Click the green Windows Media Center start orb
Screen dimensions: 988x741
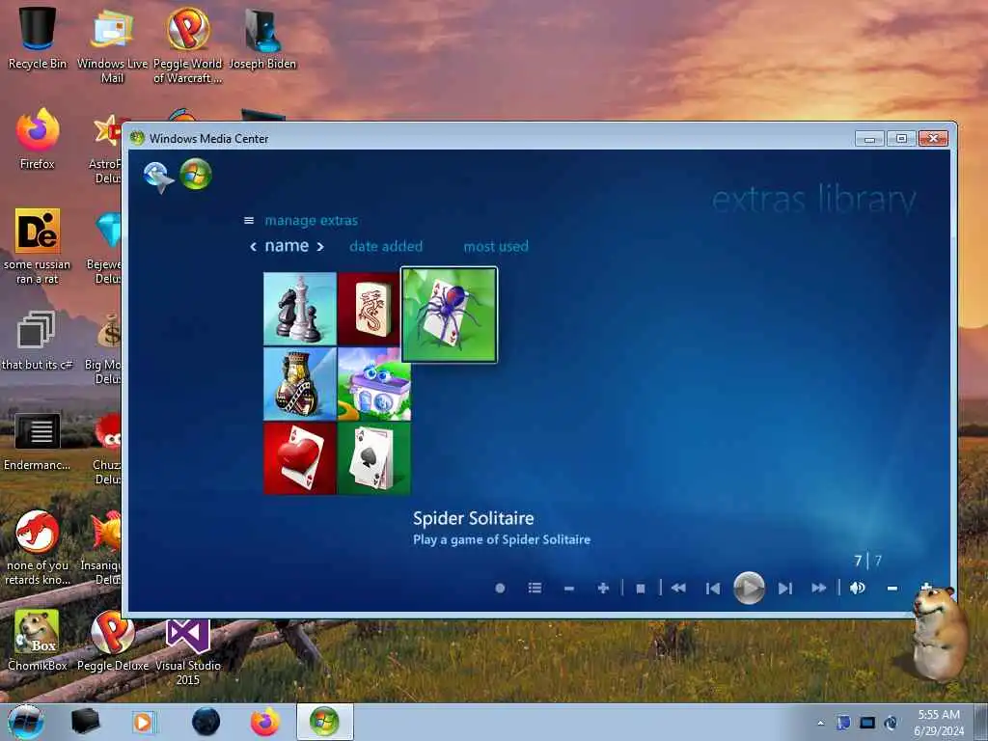pos(195,175)
